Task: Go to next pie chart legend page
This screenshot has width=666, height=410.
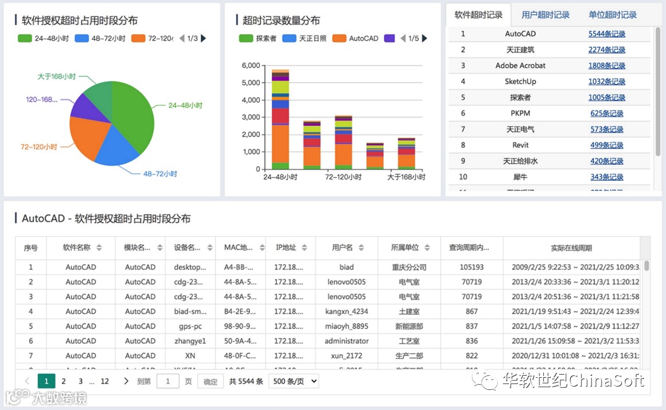Action: tap(204, 38)
